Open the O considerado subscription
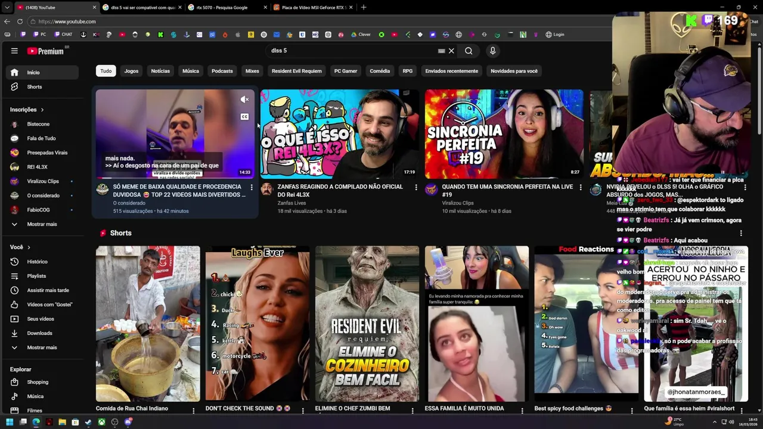The width and height of the screenshot is (763, 429). [42, 195]
